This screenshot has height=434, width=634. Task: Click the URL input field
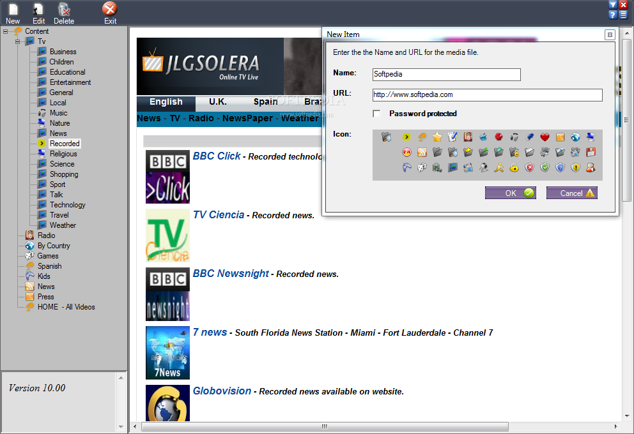[487, 95]
